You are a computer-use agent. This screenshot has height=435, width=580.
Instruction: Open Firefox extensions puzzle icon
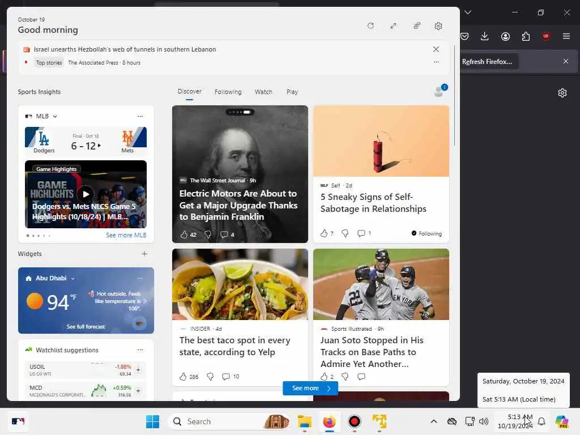[526, 36]
